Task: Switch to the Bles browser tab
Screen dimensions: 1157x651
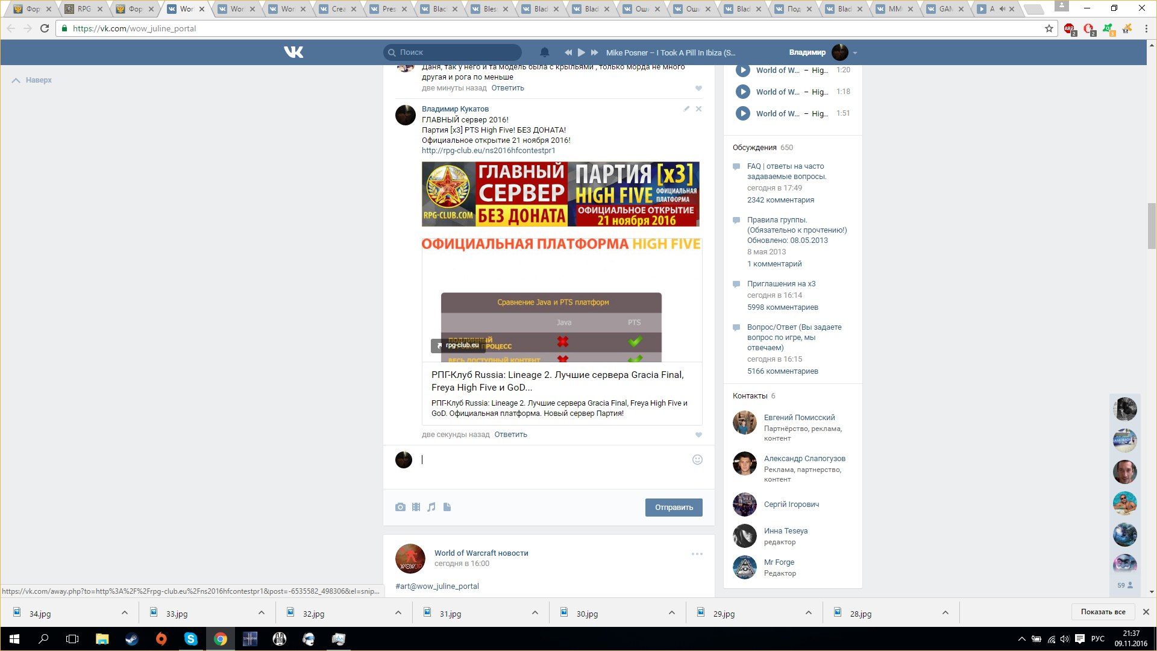Action: tap(490, 9)
